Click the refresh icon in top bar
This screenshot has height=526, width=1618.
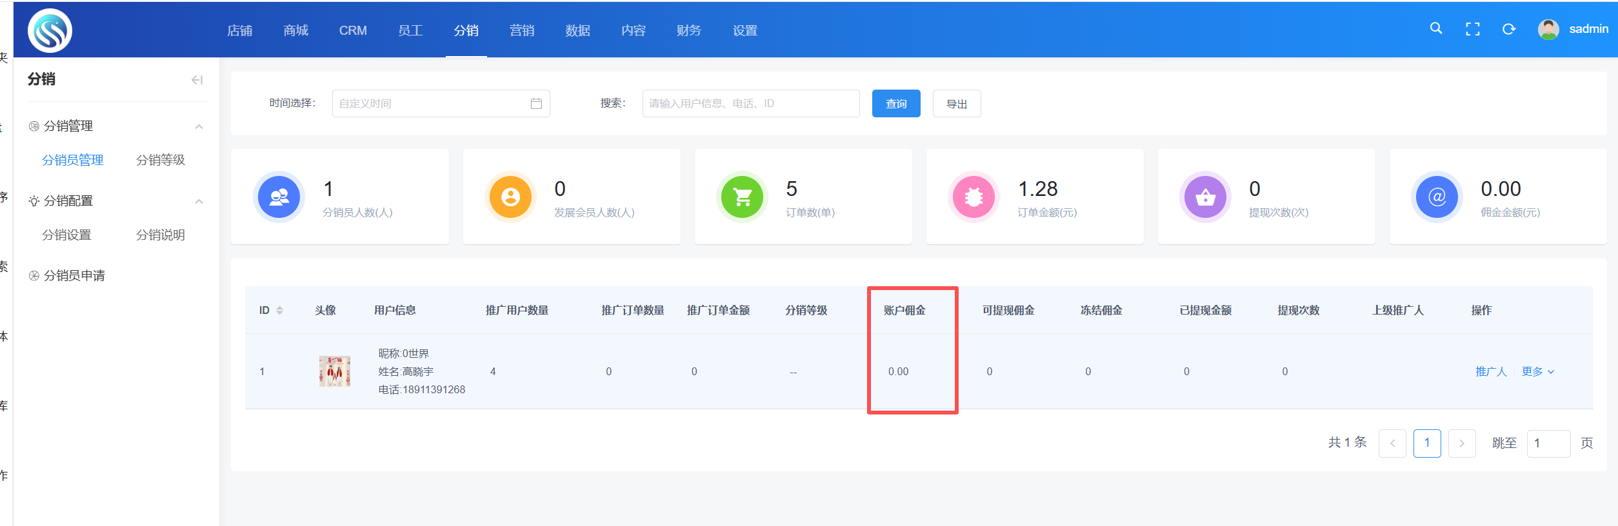1508,29
